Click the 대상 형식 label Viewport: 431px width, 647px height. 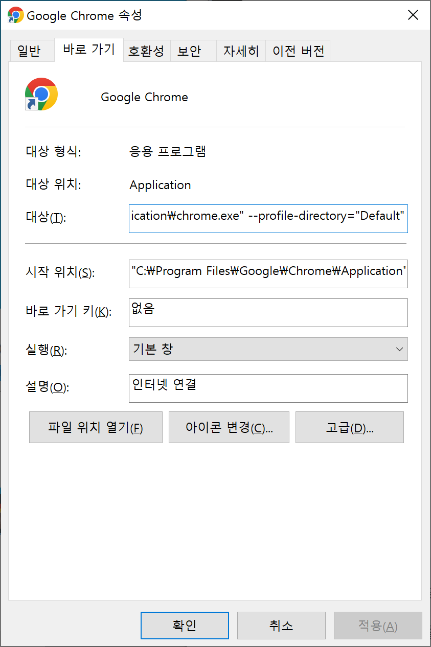pos(54,152)
